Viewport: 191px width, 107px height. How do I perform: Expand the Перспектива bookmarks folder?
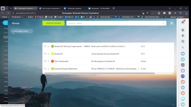(106, 17)
